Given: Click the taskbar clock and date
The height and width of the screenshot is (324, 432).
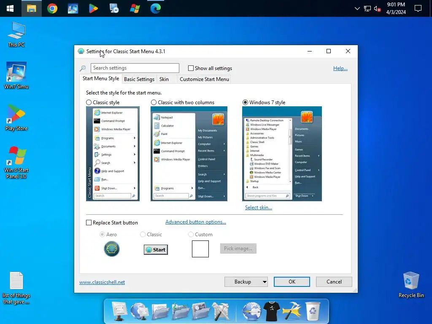Looking at the screenshot, I should coord(396,8).
